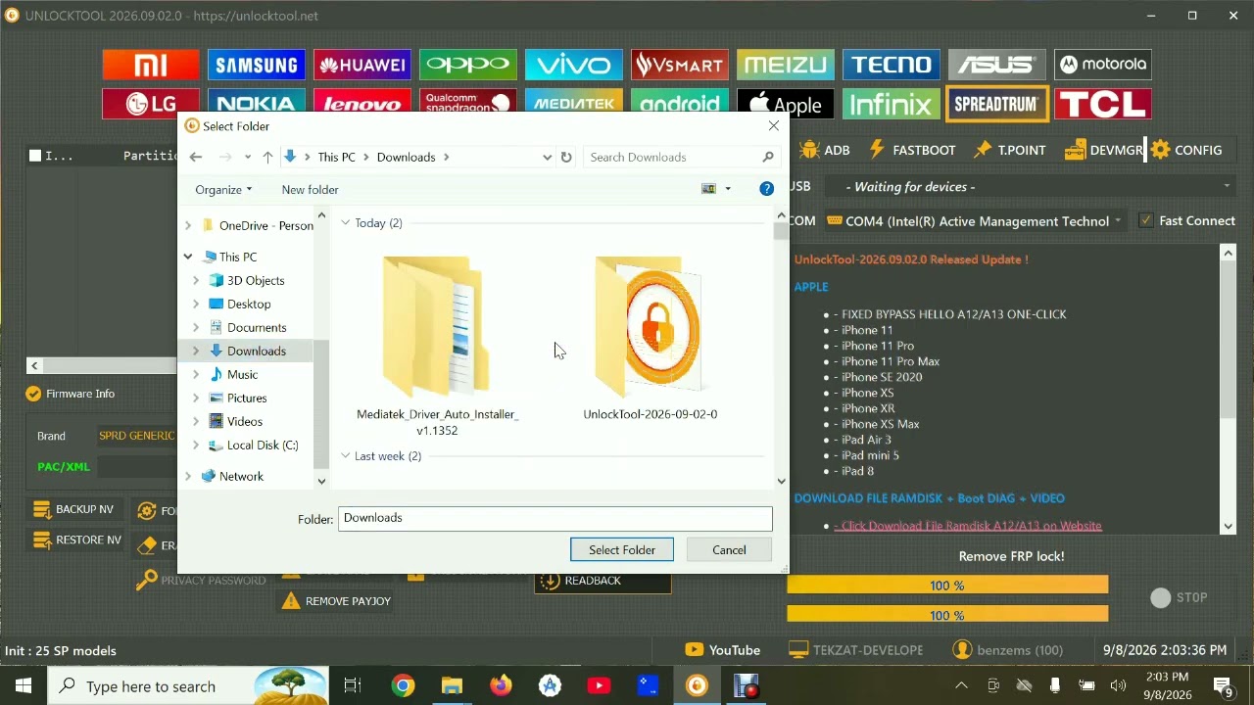Select Local Disk (C:) in tree
The width and height of the screenshot is (1254, 705).
tap(262, 446)
